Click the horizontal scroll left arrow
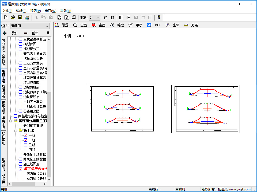The height and width of the screenshot is (192, 257). pos(10,184)
